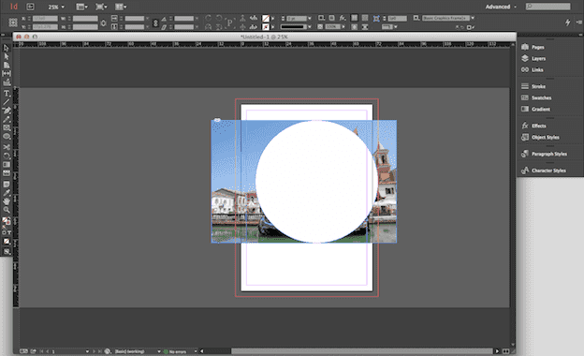This screenshot has width=584, height=356.
Task: Open the page number dropdown in status bar
Action: point(87,351)
